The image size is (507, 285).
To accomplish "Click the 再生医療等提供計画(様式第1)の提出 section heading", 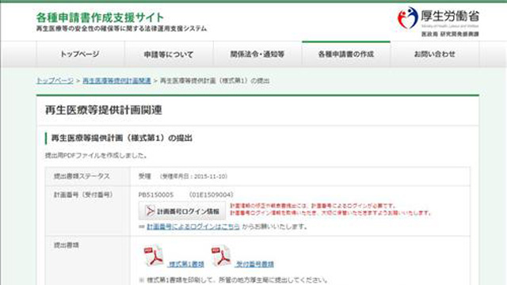I will point(122,139).
